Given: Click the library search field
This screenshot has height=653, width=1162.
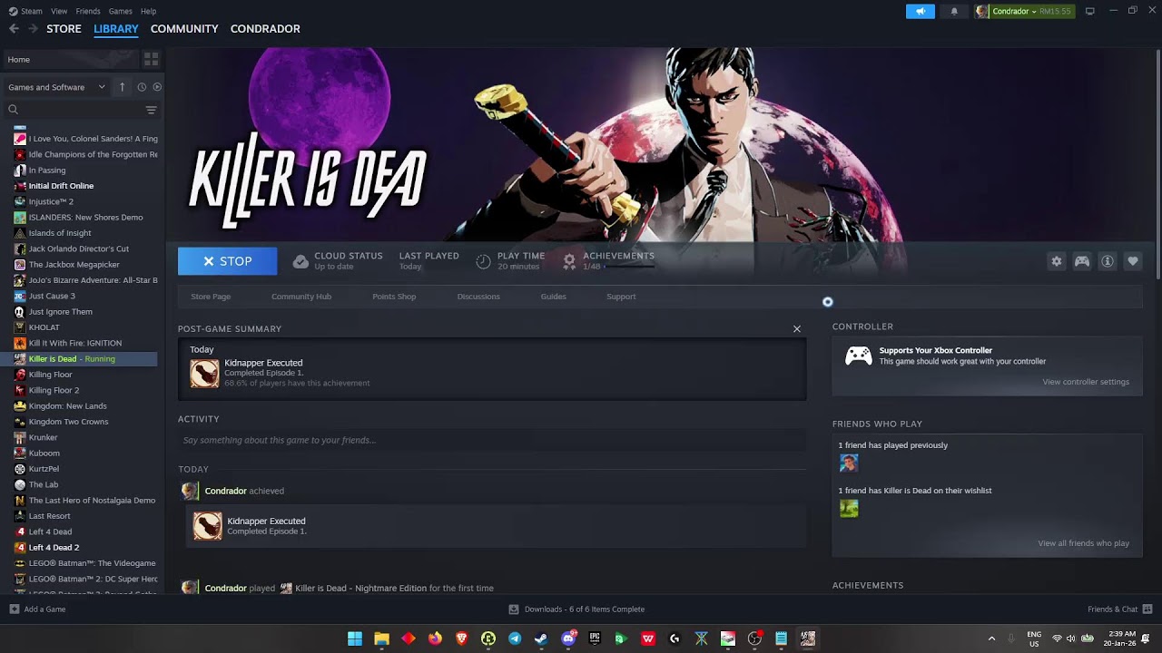Looking at the screenshot, I should 76,110.
